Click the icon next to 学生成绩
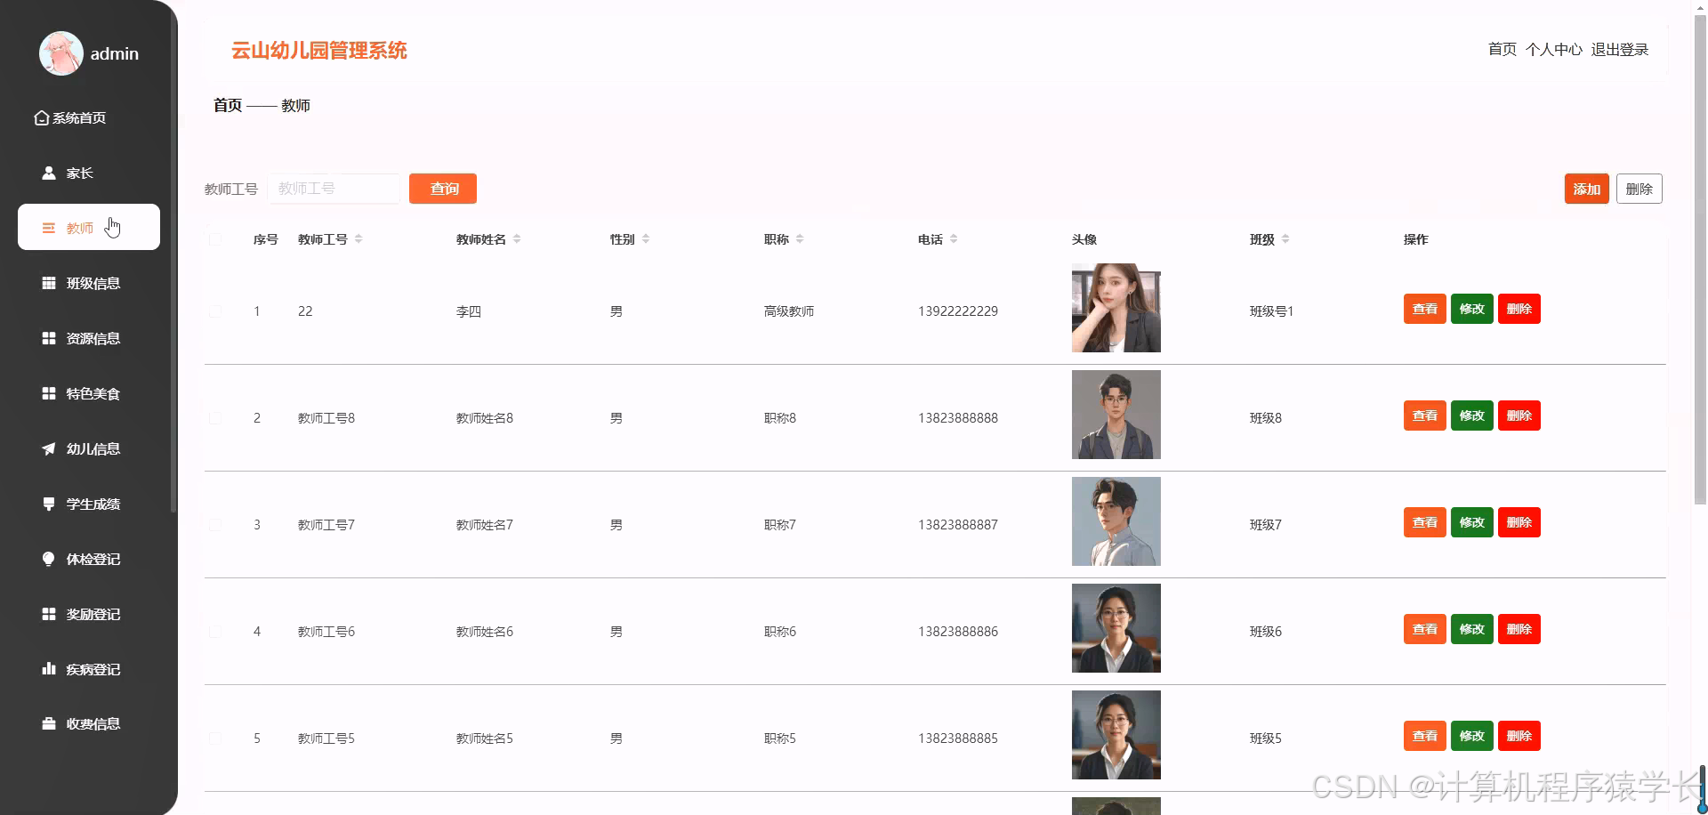 (49, 504)
